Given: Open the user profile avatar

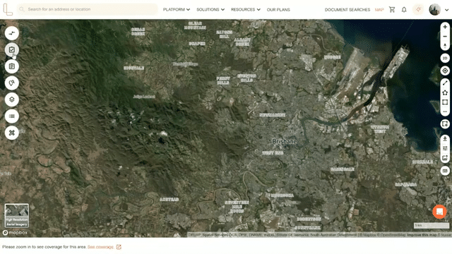Looking at the screenshot, I should [435, 9].
